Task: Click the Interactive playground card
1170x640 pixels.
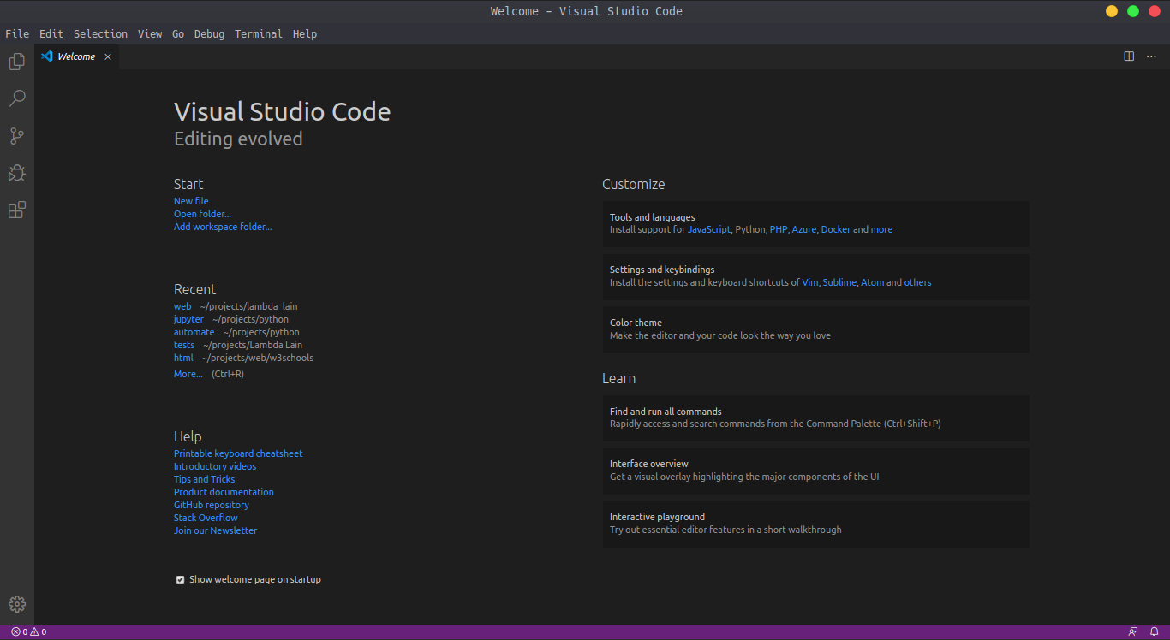Action: pos(815,524)
